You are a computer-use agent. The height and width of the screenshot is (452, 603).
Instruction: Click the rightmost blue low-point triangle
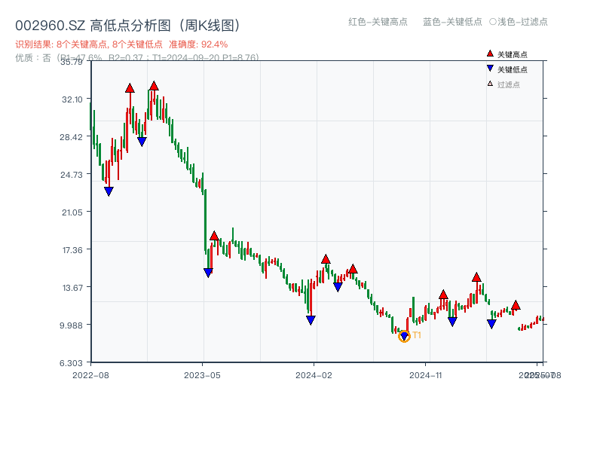[491, 324]
